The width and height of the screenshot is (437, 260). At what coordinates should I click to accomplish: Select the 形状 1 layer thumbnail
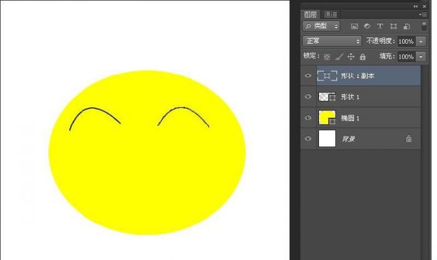(x=327, y=97)
